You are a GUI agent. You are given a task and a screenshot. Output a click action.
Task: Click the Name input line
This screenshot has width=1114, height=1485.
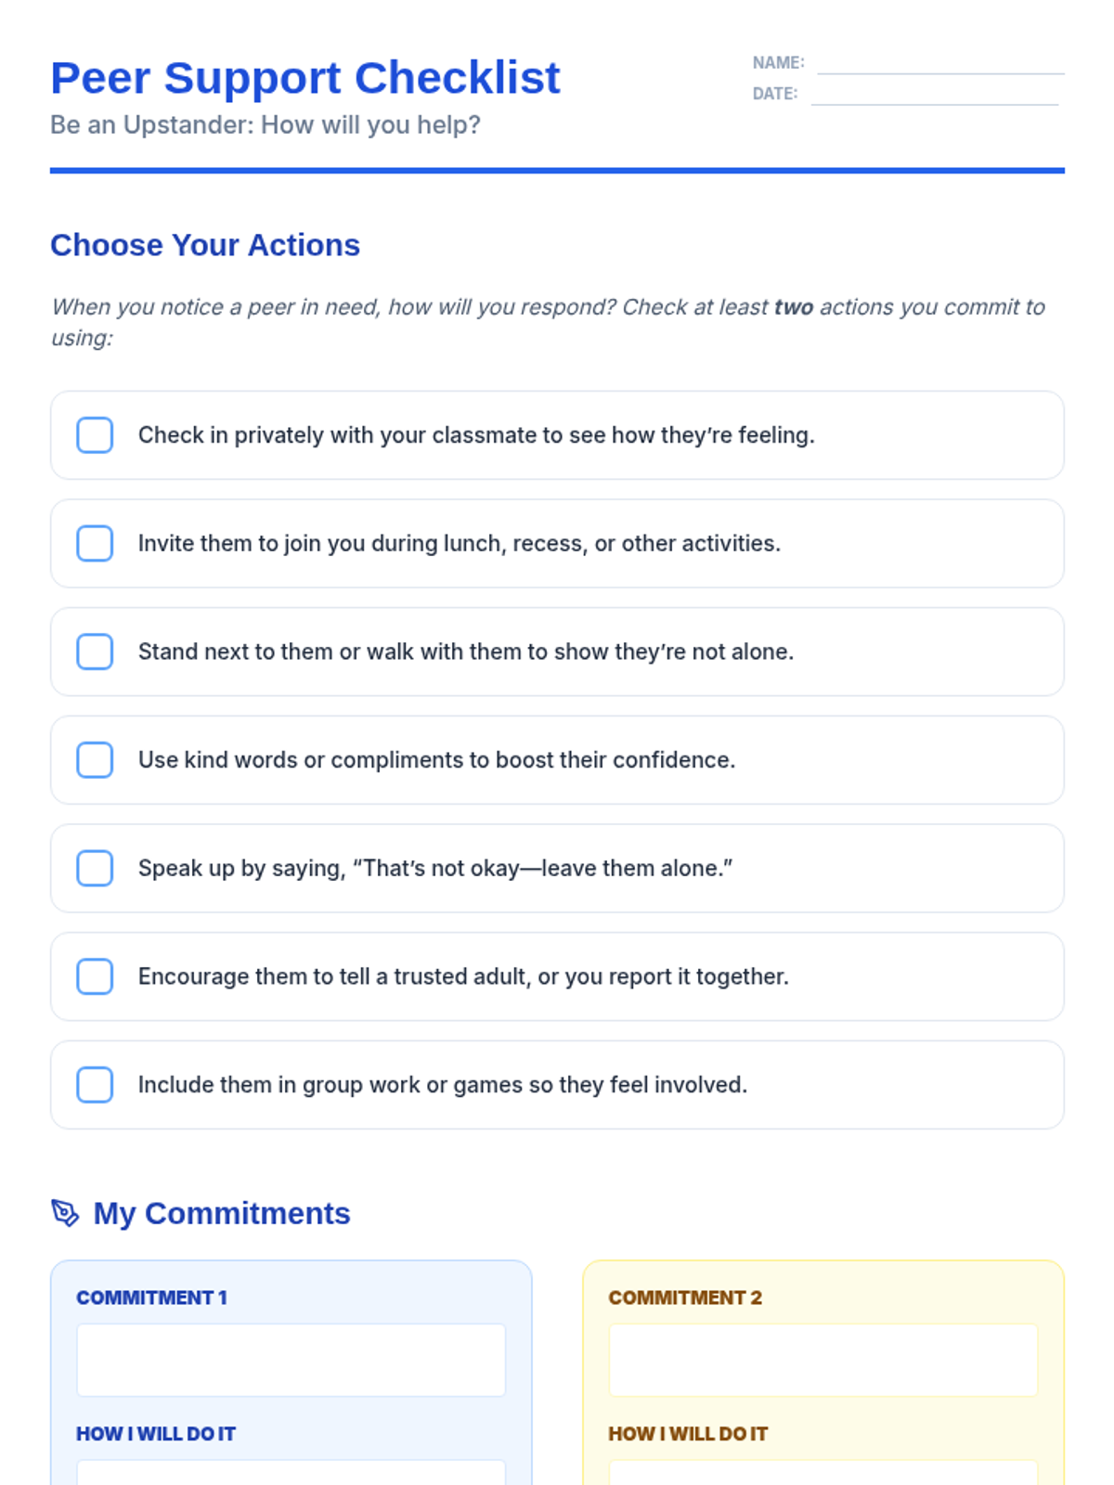pos(939,63)
